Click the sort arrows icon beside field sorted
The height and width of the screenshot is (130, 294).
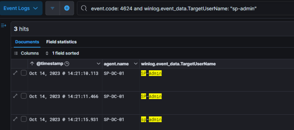[x=47, y=53]
